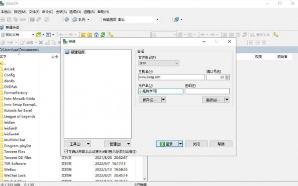Show the remote panel directory tree icon
The width and height of the screenshot is (298, 186).
pos(276,35)
